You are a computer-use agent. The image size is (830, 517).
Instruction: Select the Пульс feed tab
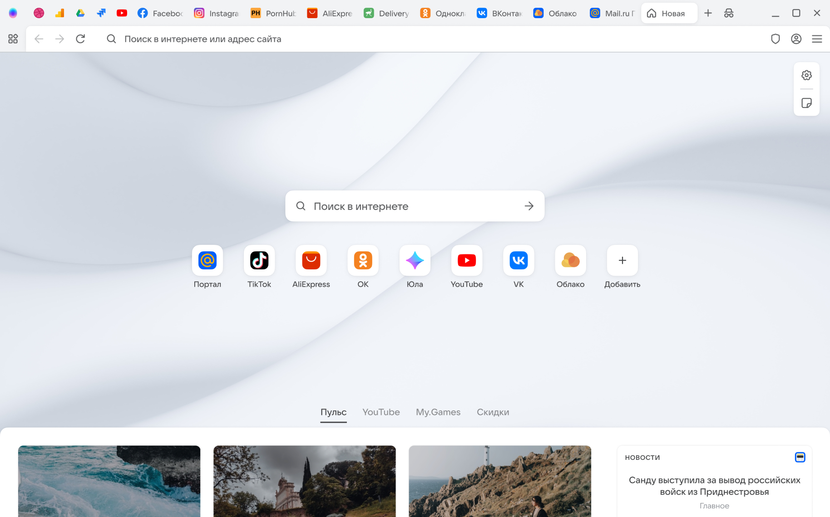[x=333, y=412]
